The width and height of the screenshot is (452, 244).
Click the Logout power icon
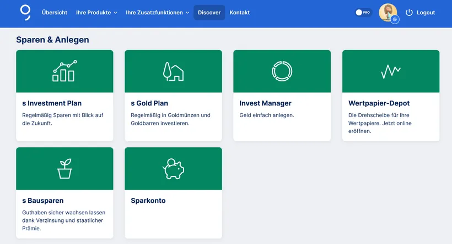coord(409,13)
